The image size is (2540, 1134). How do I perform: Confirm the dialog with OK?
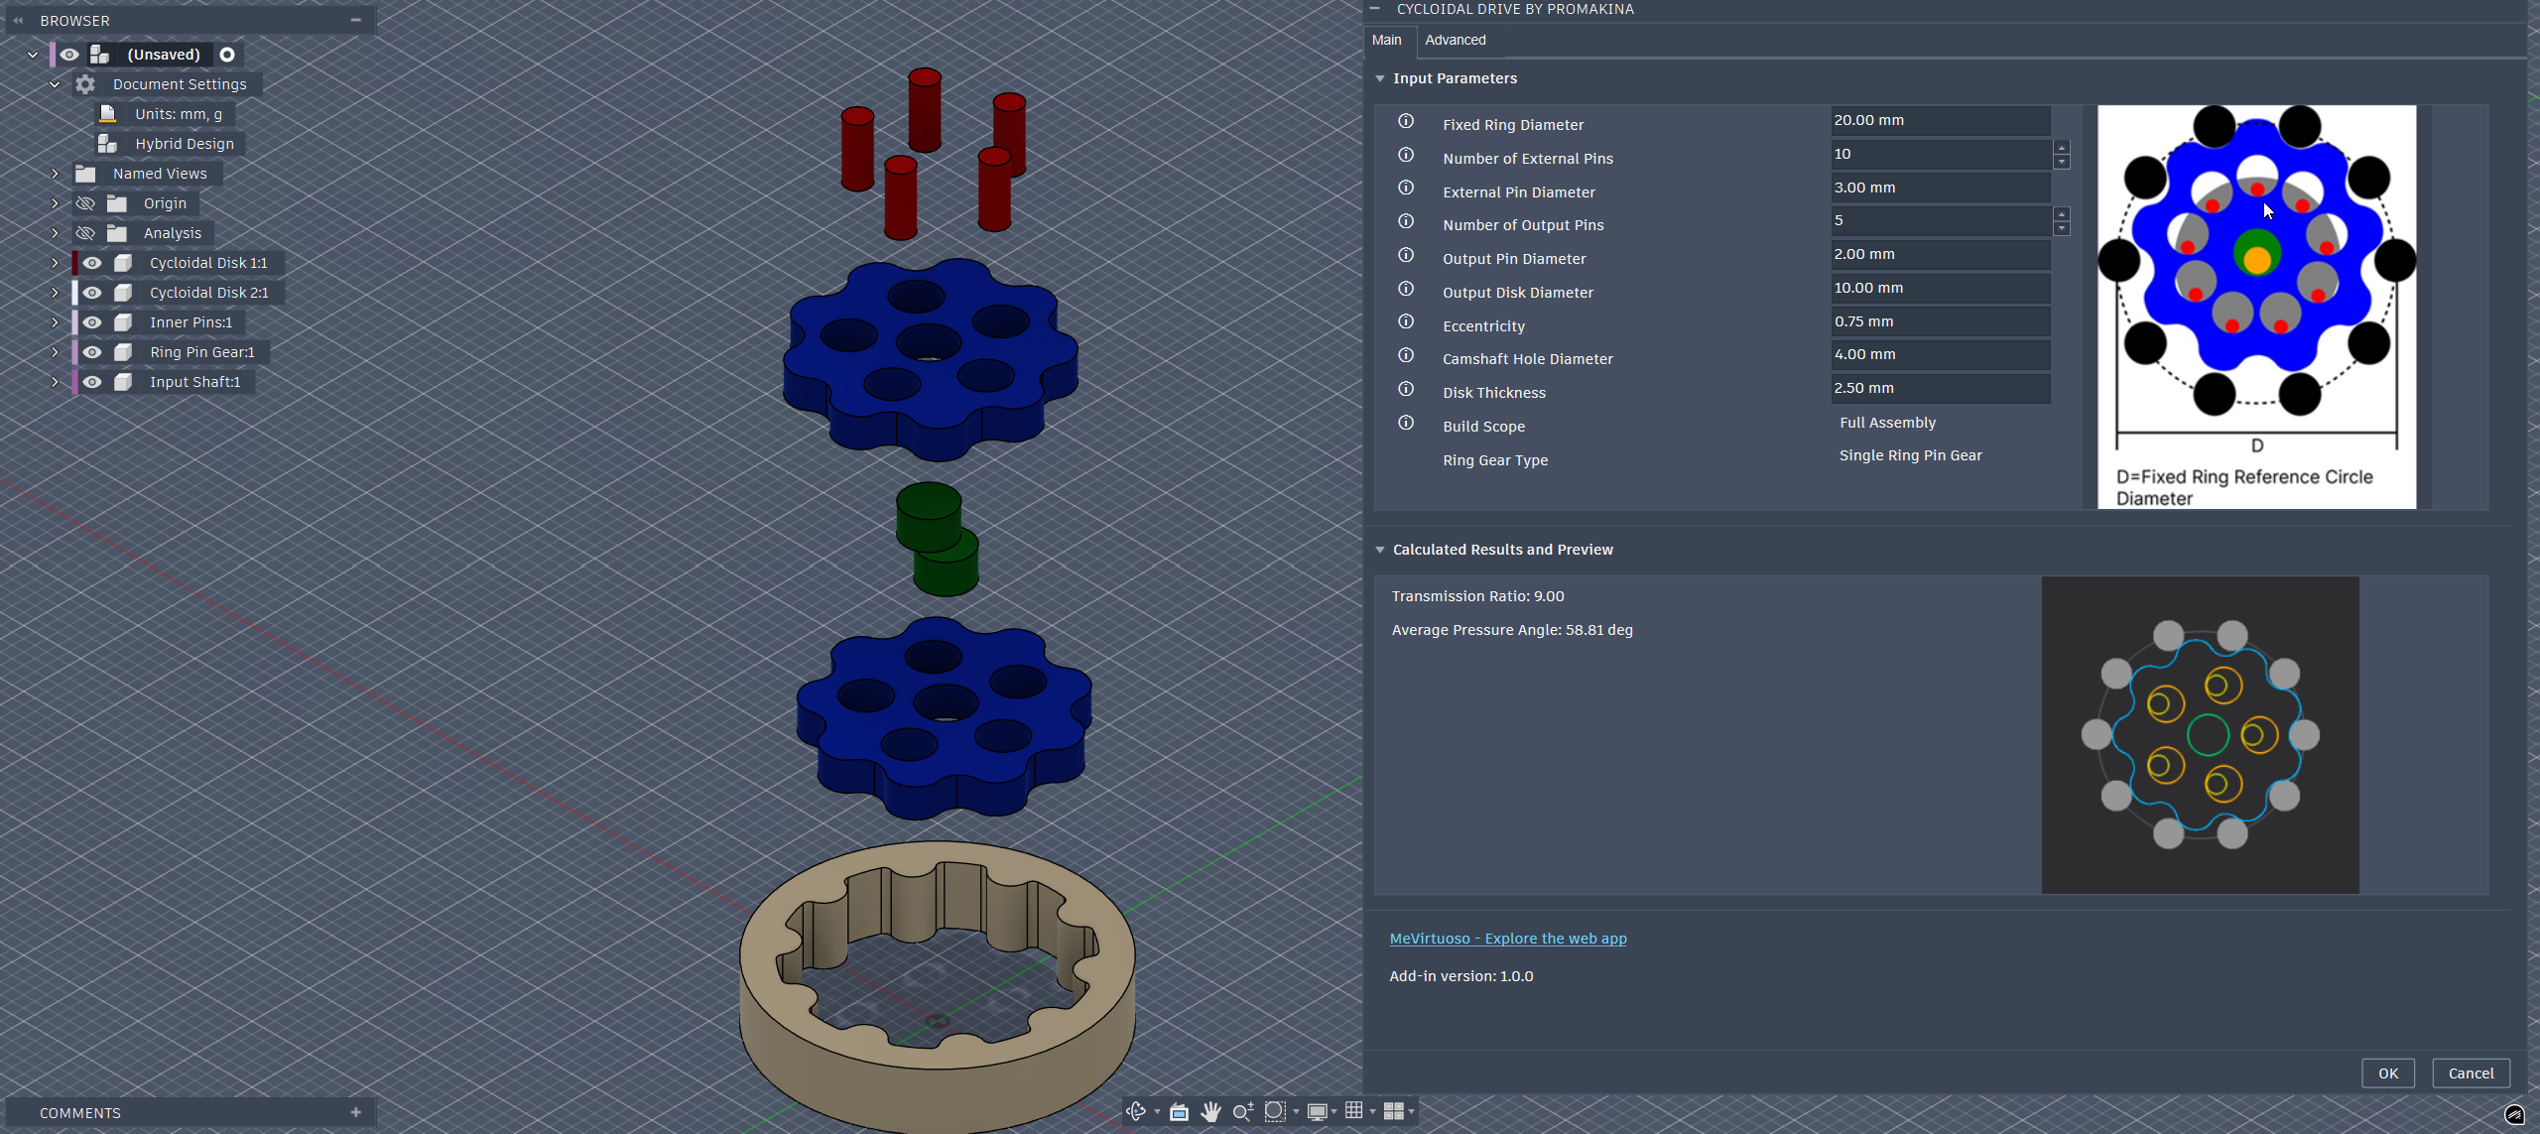point(2387,1072)
